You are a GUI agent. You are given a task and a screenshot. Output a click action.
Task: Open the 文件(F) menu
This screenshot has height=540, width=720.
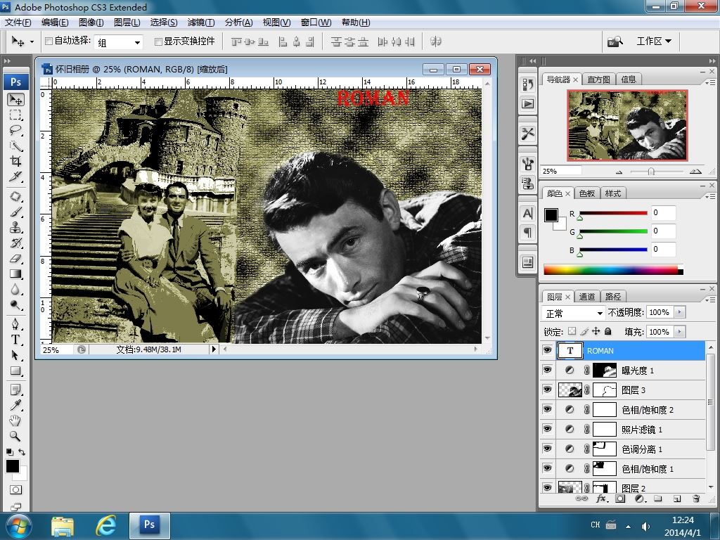(18, 22)
